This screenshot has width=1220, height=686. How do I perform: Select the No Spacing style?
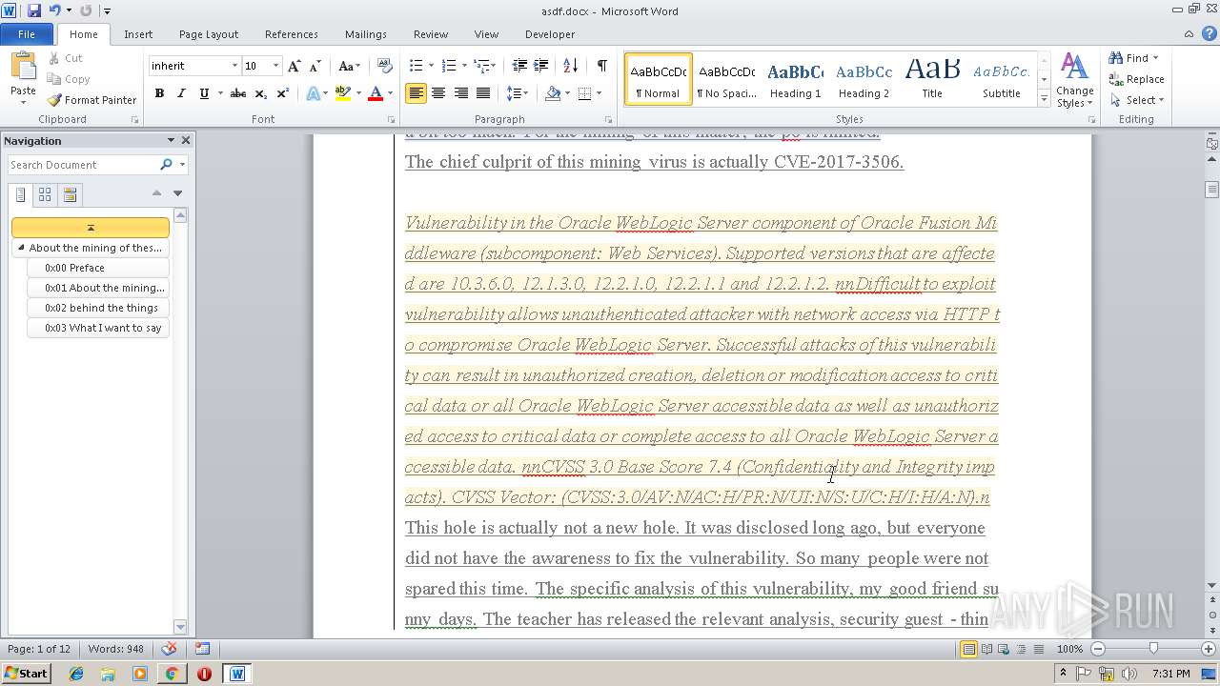[726, 78]
